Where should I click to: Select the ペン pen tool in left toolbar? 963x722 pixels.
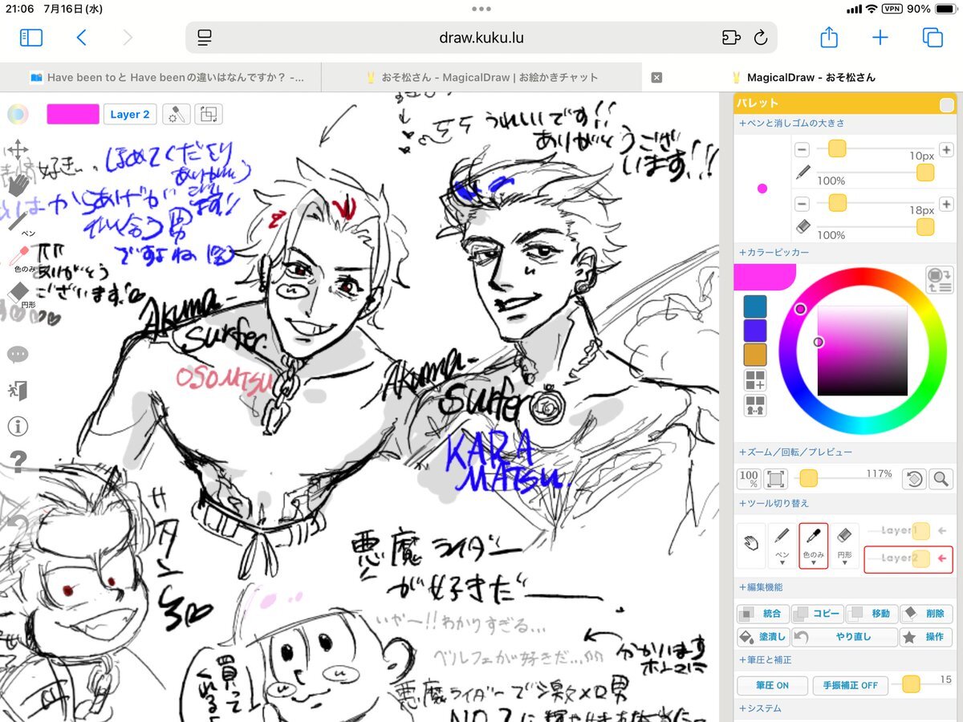pyautogui.click(x=19, y=222)
